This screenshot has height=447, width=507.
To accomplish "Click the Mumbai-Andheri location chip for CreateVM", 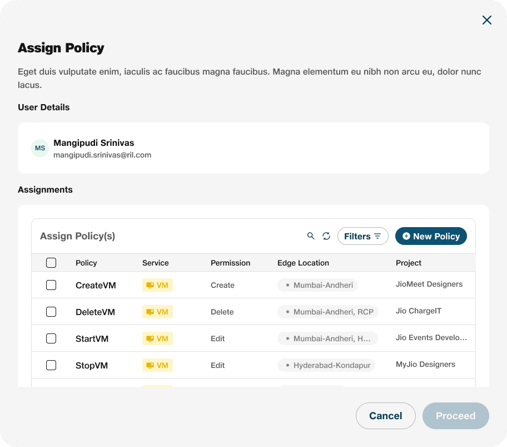I will pyautogui.click(x=317, y=285).
